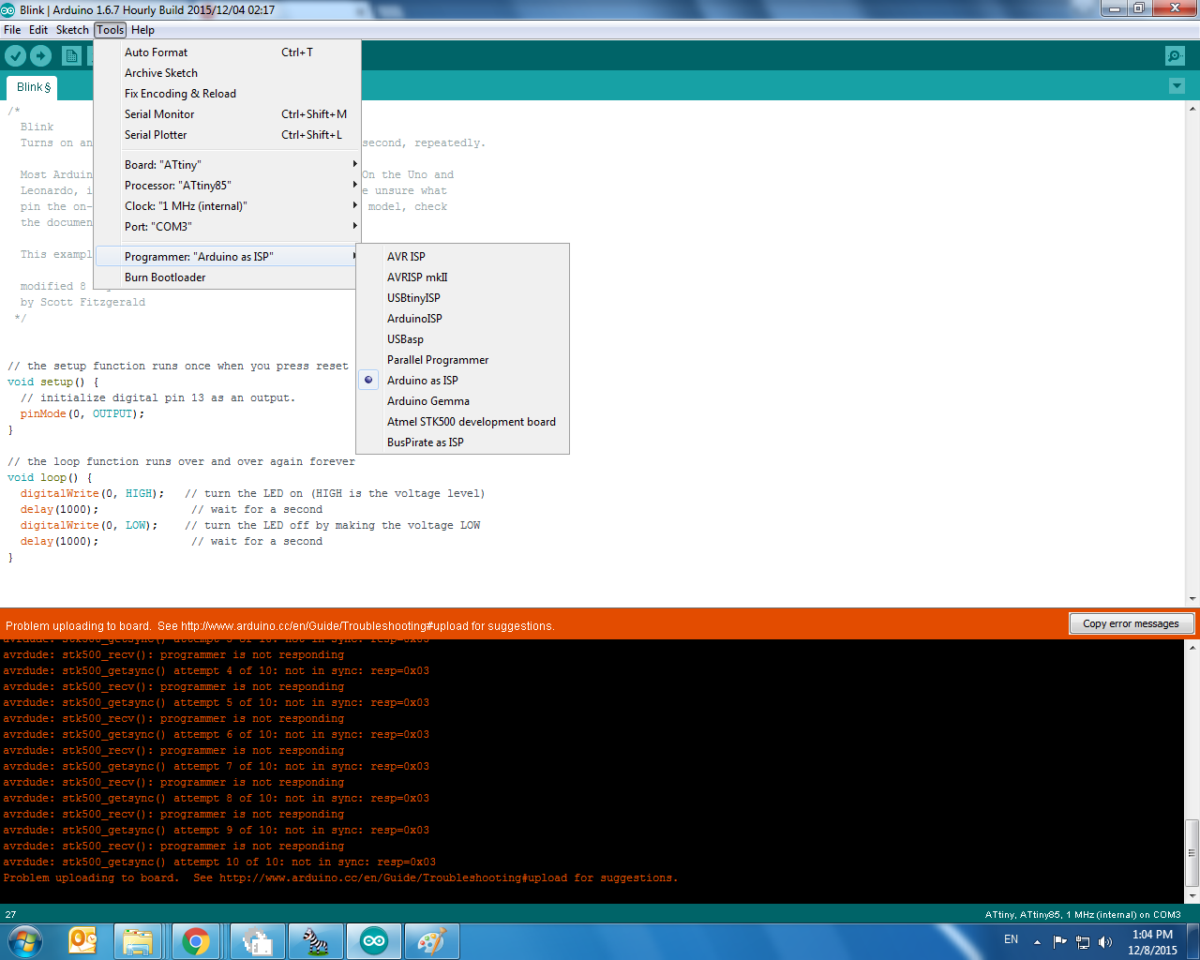
Task: Select USBasp programmer
Action: 462,339
